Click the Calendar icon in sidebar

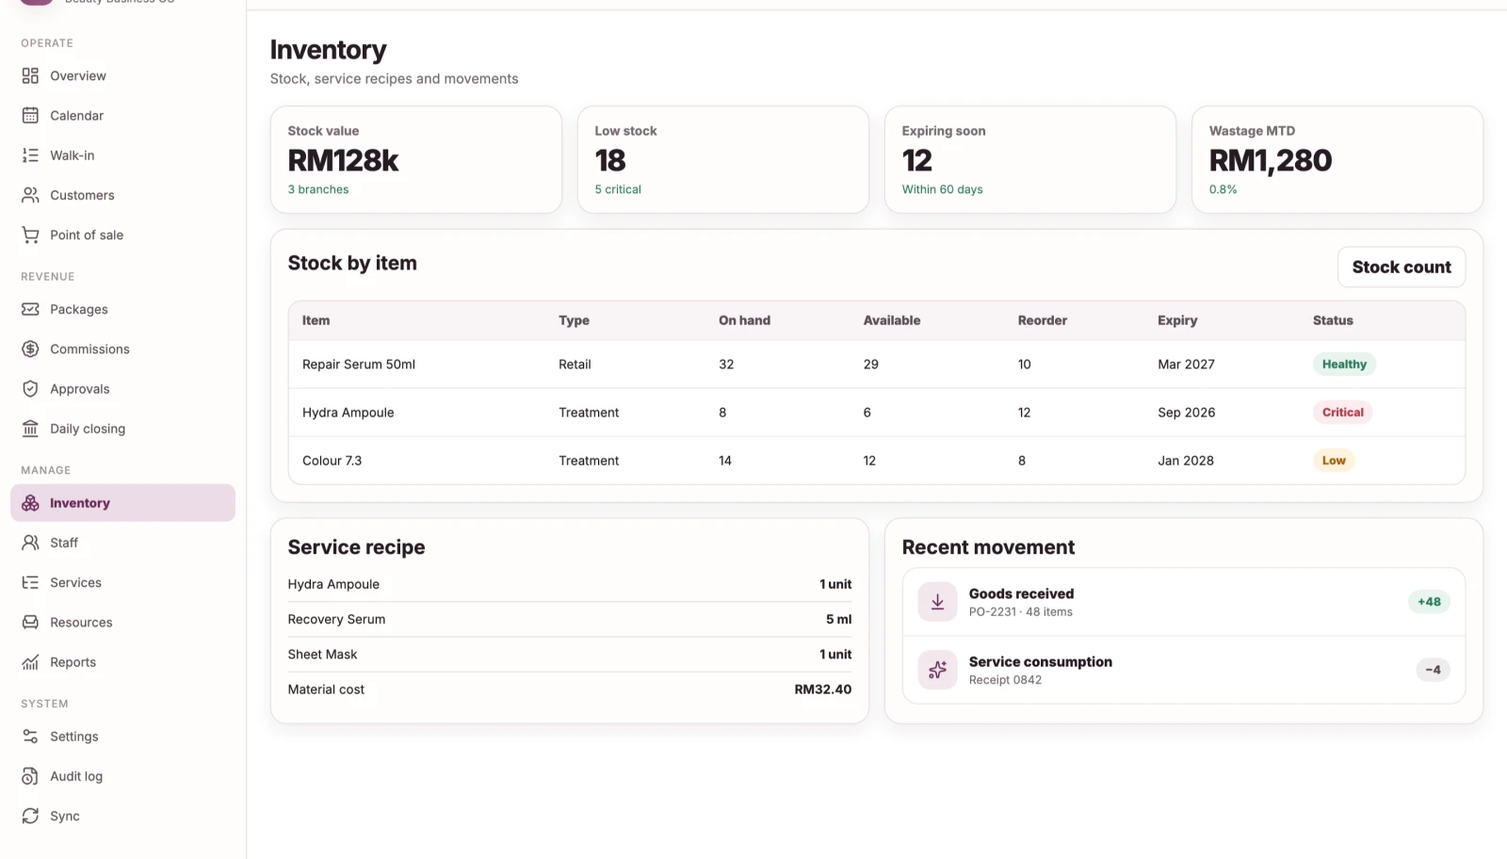point(30,115)
